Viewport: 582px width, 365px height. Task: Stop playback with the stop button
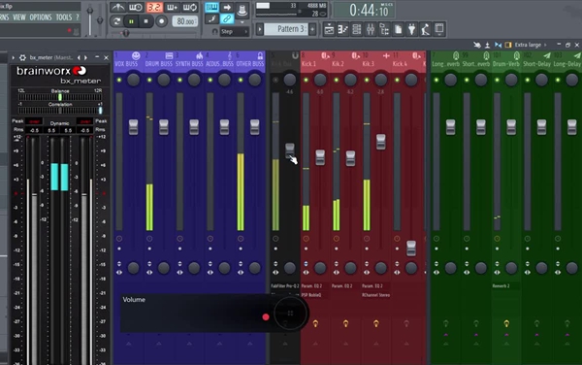tap(145, 21)
